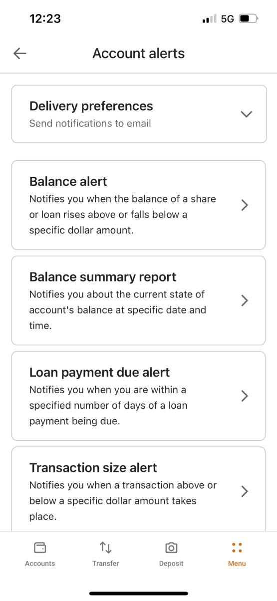Tap the Account alerts page title

pyautogui.click(x=139, y=54)
